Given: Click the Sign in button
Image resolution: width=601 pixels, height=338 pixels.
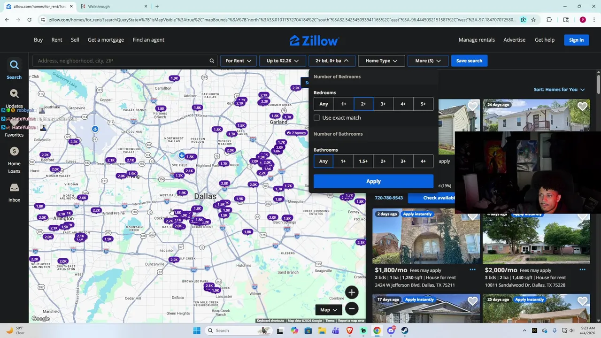Looking at the screenshot, I should coord(576,40).
